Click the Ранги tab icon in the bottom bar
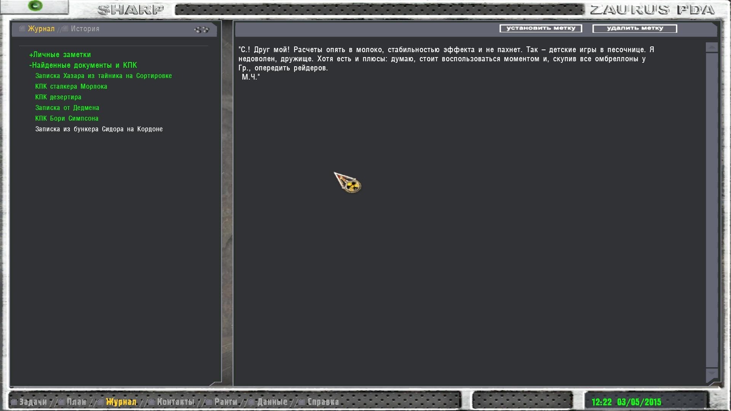Image resolution: width=731 pixels, height=411 pixels. (x=209, y=402)
